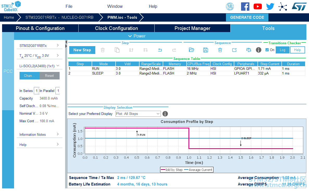This screenshot has width=309, height=191.
Task: Expand TA 25°C / VDD 3.0V section
Action: [39, 56]
